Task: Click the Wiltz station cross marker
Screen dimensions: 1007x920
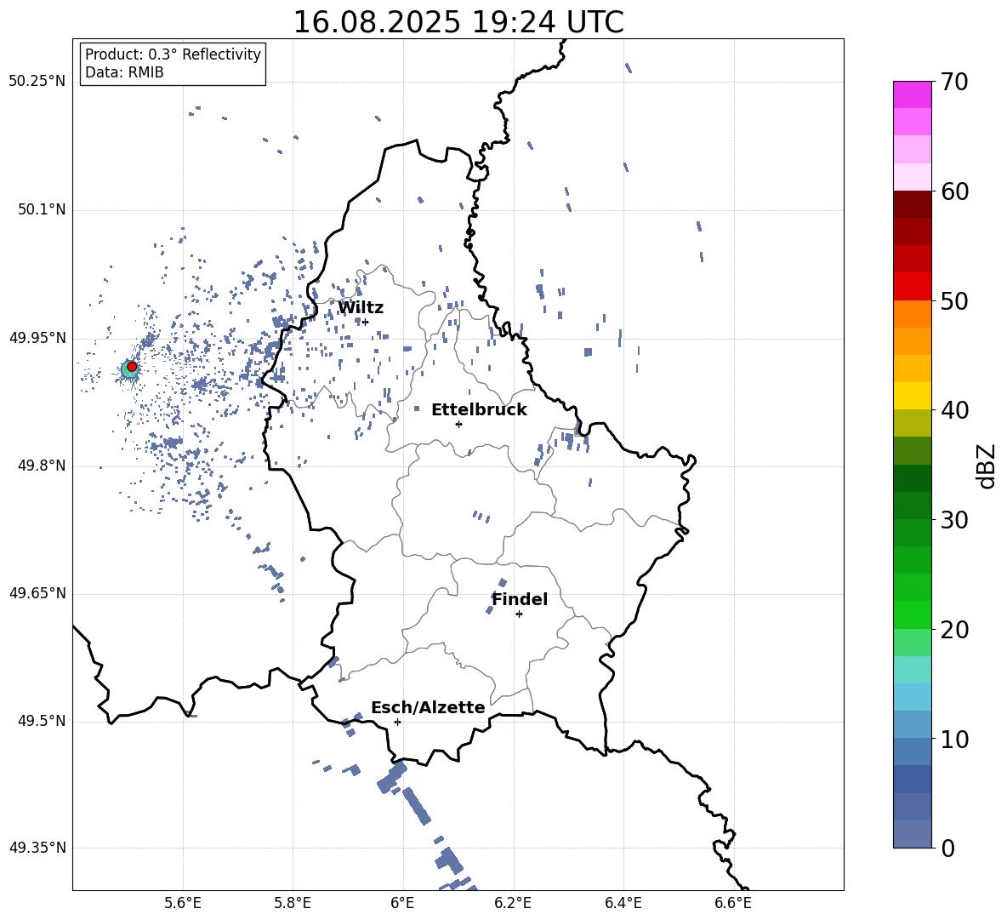Action: [366, 322]
